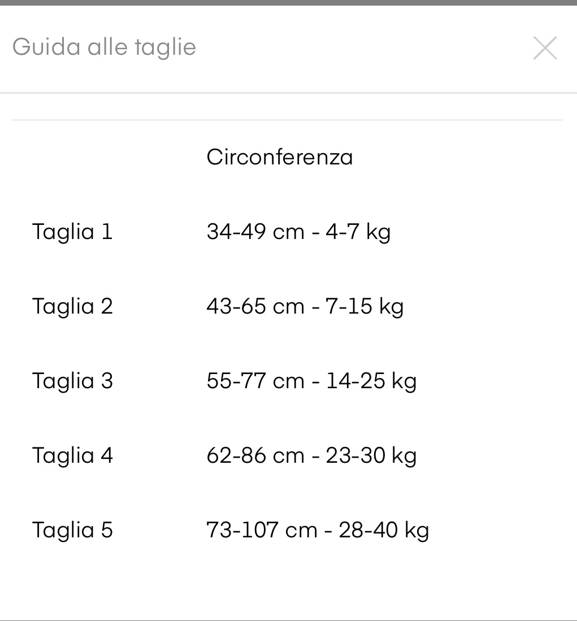Click the 55-77 cm circumference value

255,381
